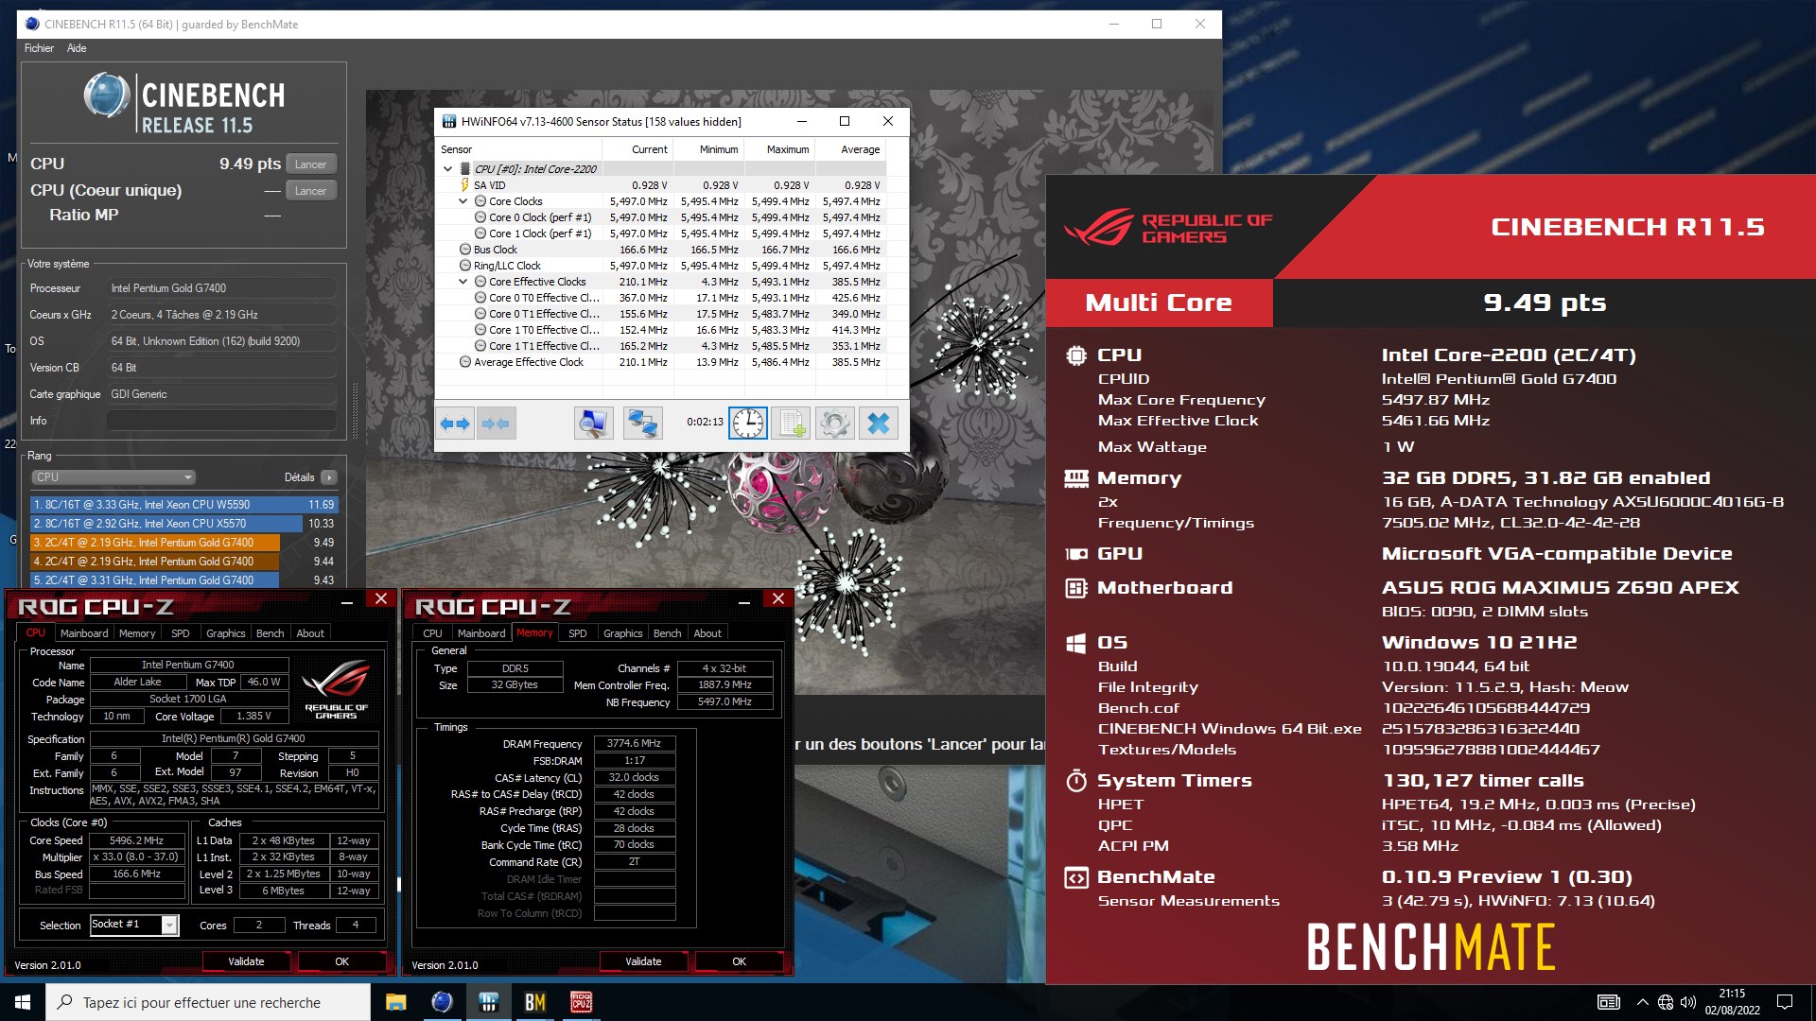Click Validate in right CPU-Z window
Image resolution: width=1816 pixels, height=1021 pixels.
click(643, 961)
